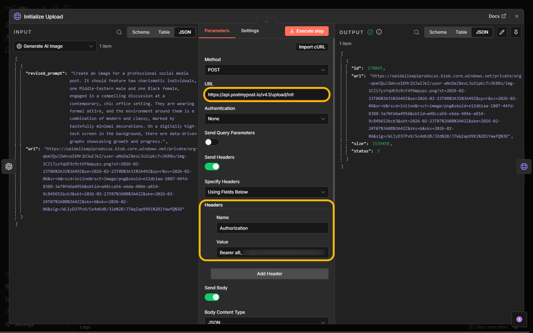The image size is (533, 333).
Task: Click the search icon in the INPUT panel
Action: click(x=119, y=32)
